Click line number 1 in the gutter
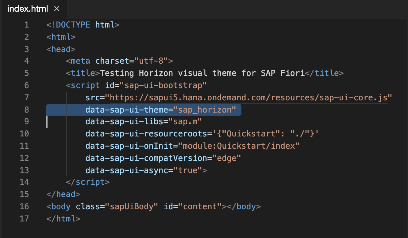 click(26, 25)
